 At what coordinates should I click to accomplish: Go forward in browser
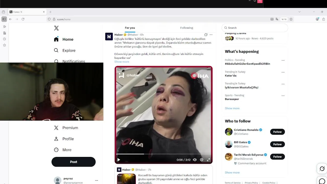point(17,19)
